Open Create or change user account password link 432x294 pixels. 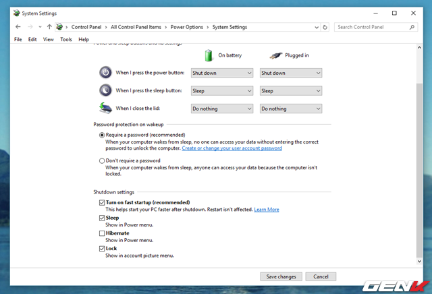(232, 148)
